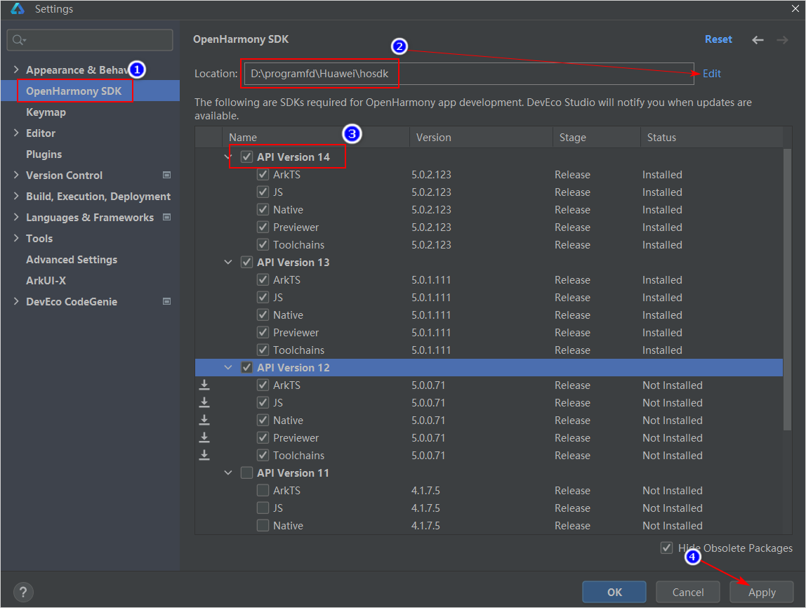Sort by the Stage column header
806x608 pixels.
tap(597, 137)
